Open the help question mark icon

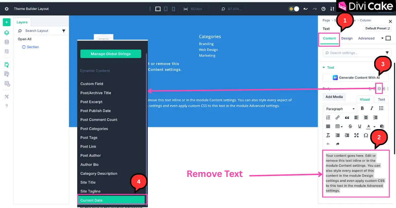coord(7,106)
